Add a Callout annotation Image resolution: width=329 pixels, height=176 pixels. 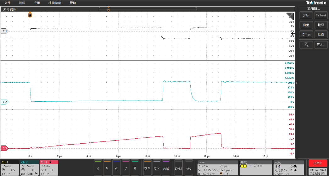point(321,15)
